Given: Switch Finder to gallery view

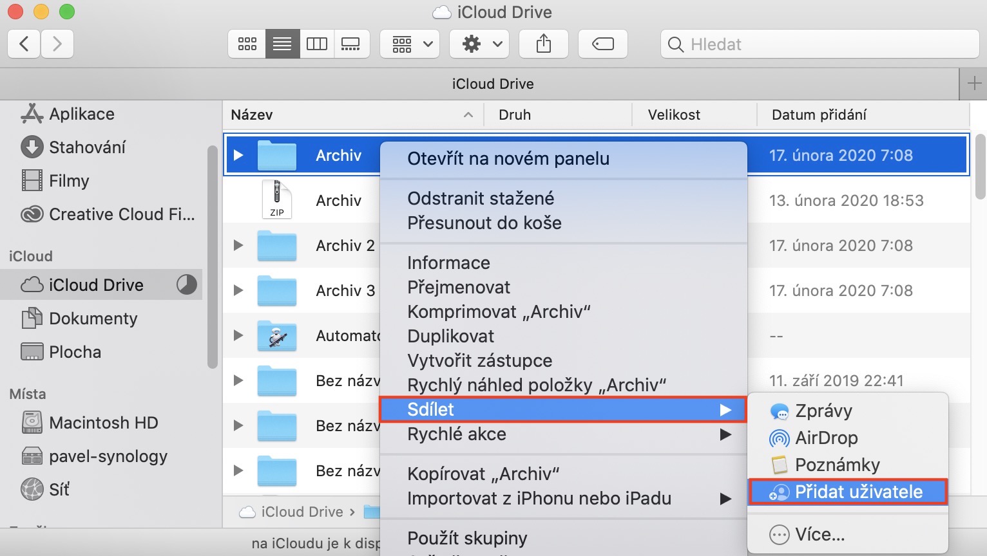Looking at the screenshot, I should click(x=351, y=44).
